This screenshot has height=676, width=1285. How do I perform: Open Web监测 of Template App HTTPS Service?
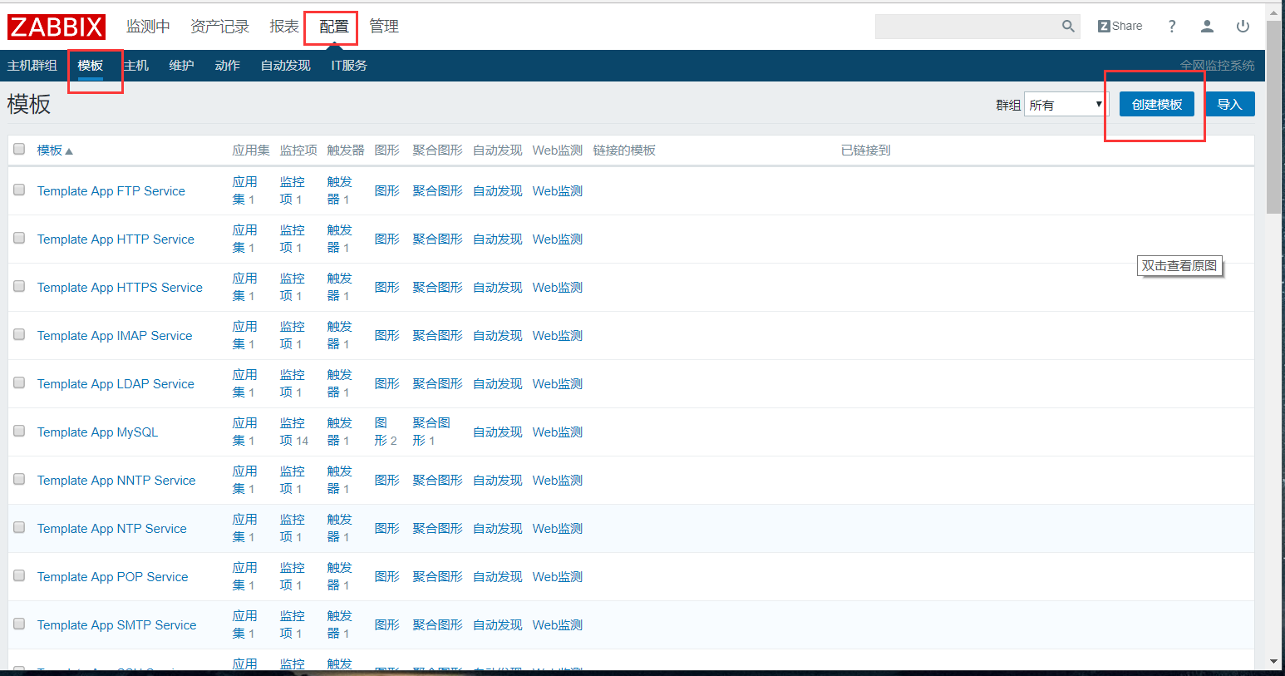click(557, 288)
